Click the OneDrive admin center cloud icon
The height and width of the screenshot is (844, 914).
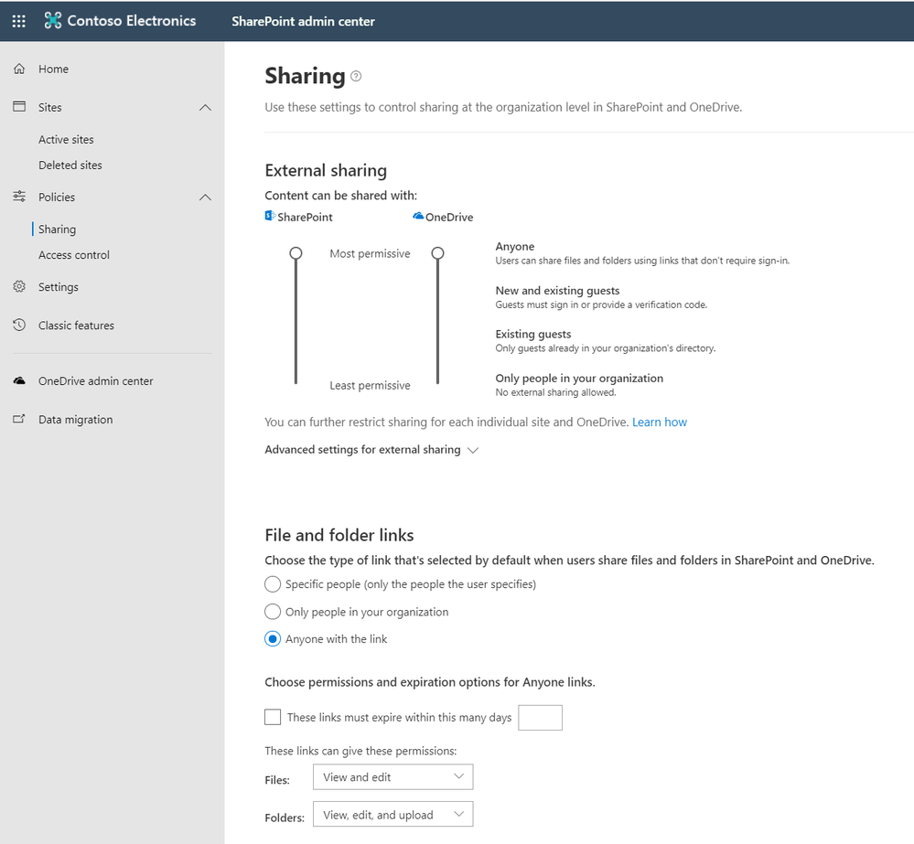point(19,381)
